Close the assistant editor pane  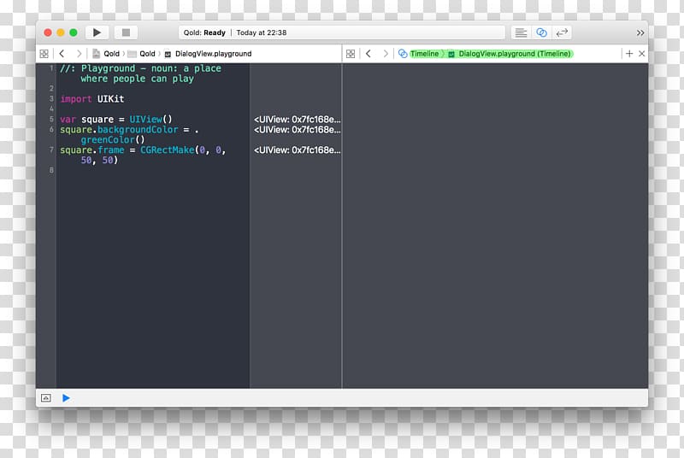pyautogui.click(x=642, y=54)
